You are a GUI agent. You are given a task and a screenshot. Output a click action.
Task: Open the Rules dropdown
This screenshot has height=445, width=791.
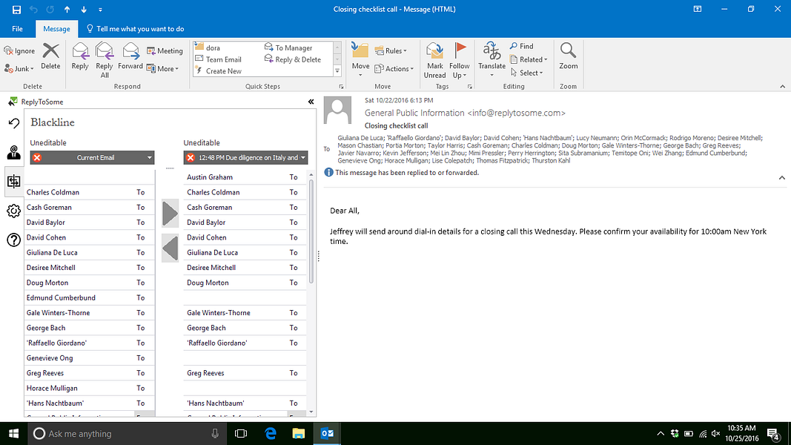(x=391, y=51)
